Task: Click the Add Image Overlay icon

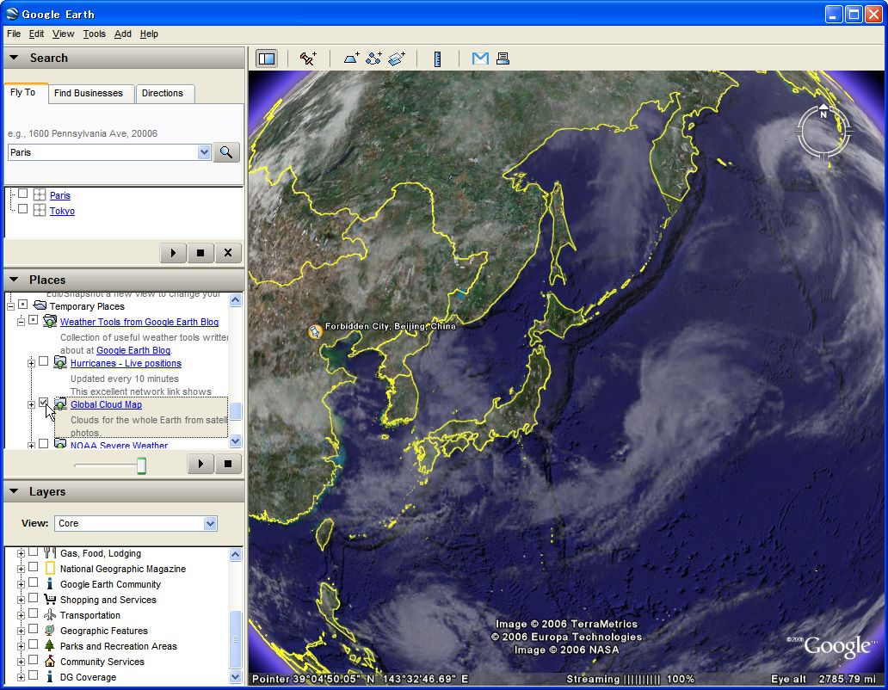Action: [x=397, y=59]
